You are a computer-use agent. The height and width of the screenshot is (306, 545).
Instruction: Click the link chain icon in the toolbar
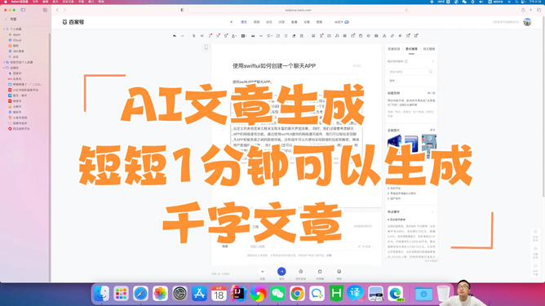coord(392,36)
